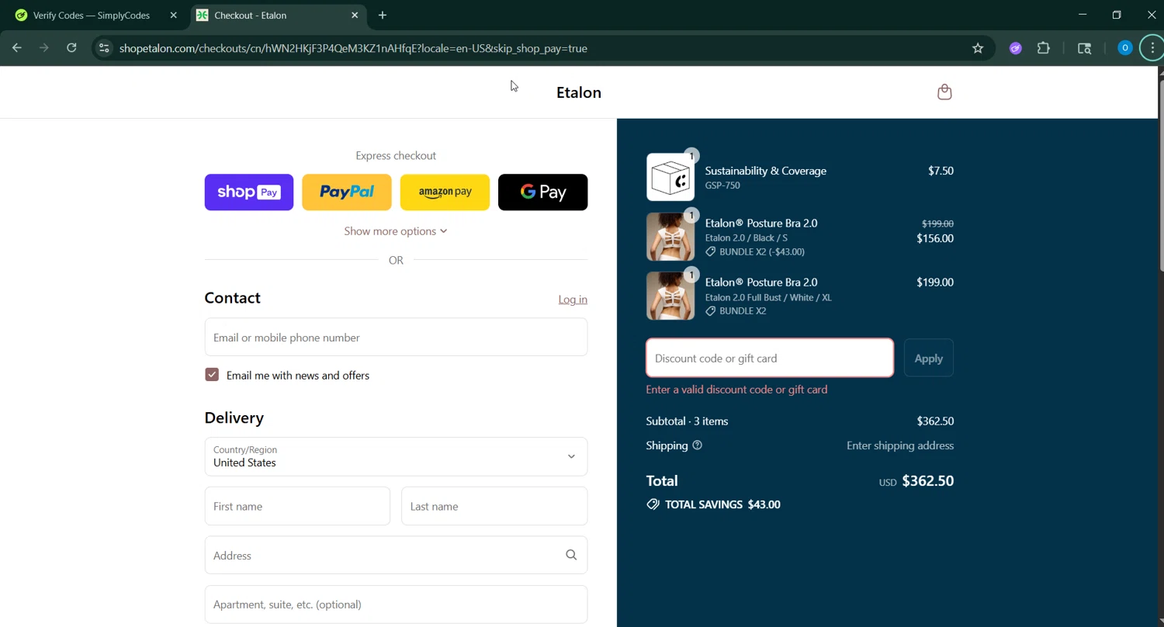This screenshot has width=1164, height=627.
Task: Click the browser address bar URL
Action: pos(353,48)
